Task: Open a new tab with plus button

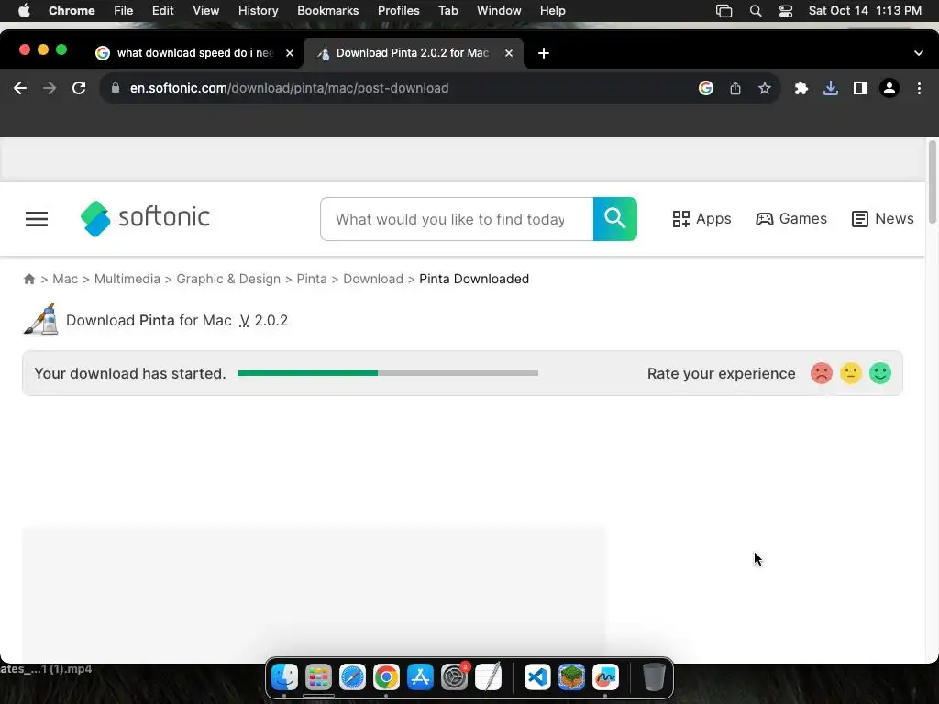Action: [x=543, y=53]
